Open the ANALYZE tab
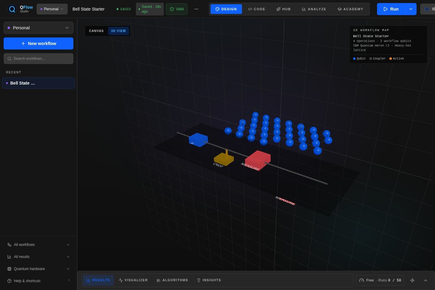The width and height of the screenshot is (435, 290). (x=314, y=9)
